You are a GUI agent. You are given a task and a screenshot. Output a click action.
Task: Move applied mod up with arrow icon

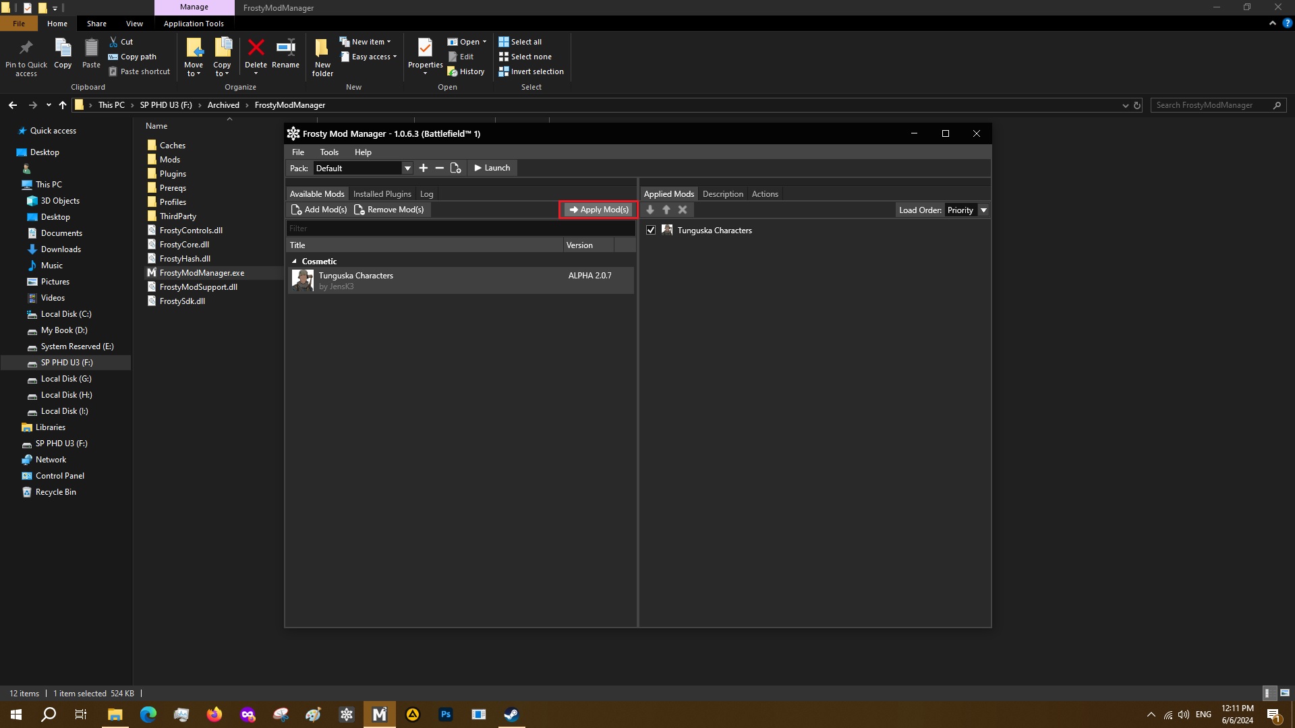pyautogui.click(x=666, y=210)
